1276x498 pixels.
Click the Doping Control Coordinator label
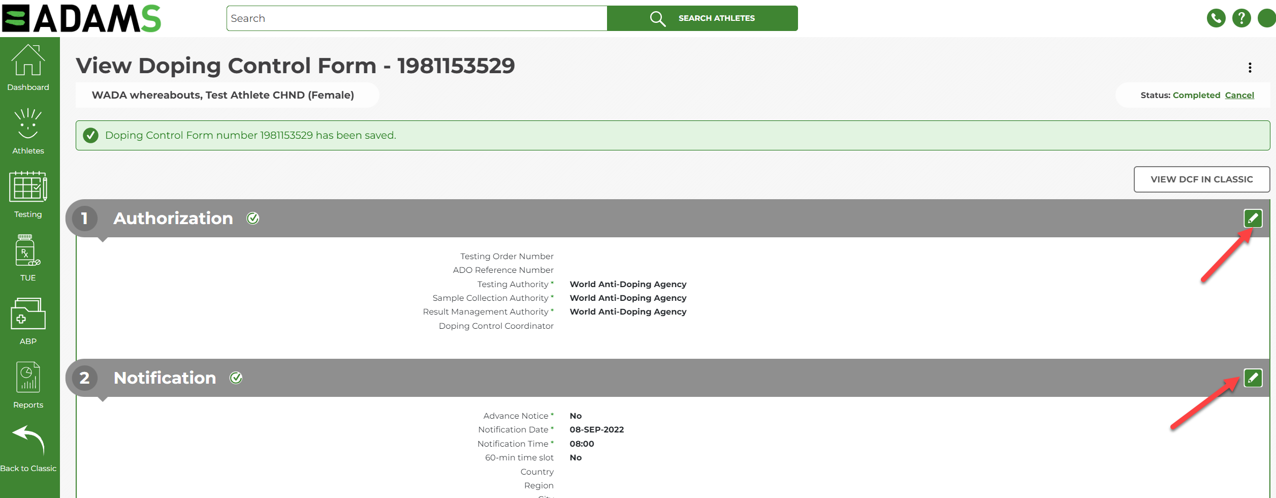coord(496,326)
